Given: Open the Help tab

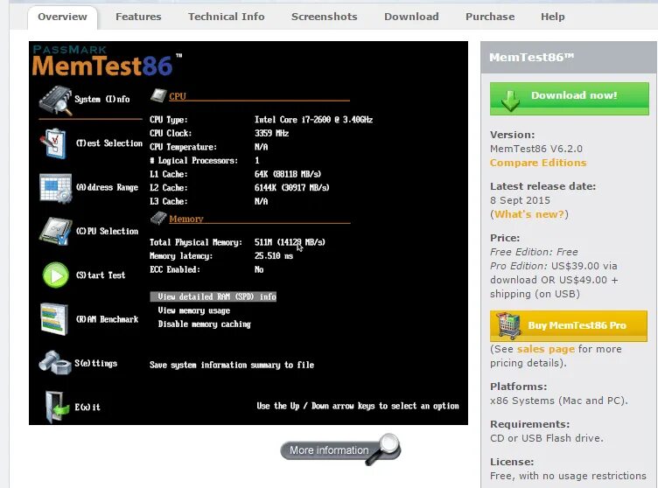Looking at the screenshot, I should pos(553,17).
